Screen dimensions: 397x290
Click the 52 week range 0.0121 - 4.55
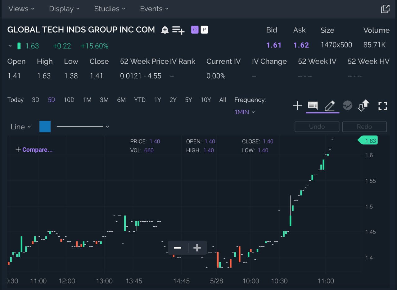click(x=141, y=76)
